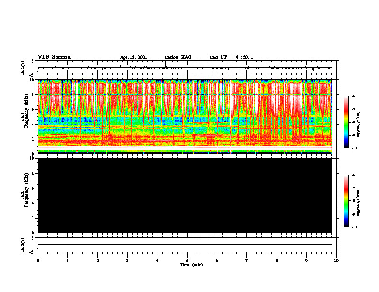The image size is (379, 292).
Task: Click the time axis tick label "10"
Action: [x=336, y=261]
